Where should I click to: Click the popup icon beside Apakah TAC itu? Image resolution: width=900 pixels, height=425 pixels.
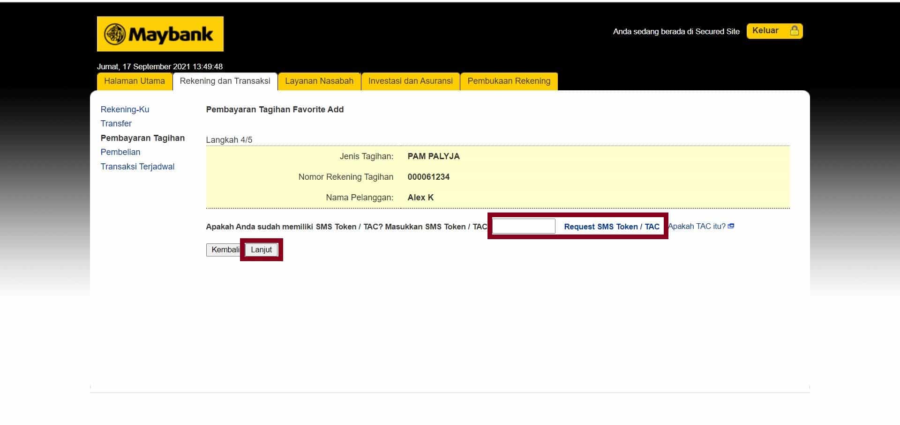click(x=731, y=227)
